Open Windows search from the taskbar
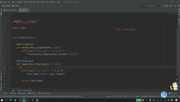This screenshot has width=180, height=102. (x=6, y=100)
